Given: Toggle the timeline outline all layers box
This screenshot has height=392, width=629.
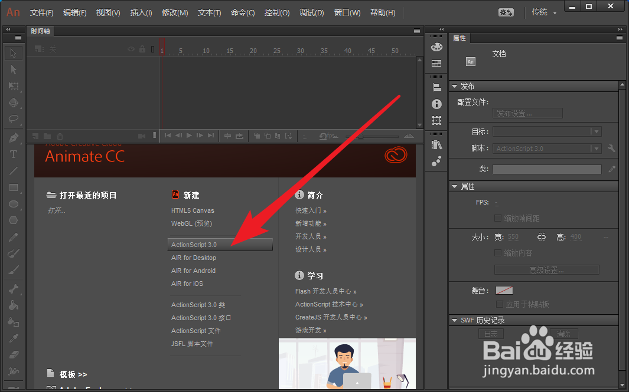Looking at the screenshot, I should pyautogui.click(x=152, y=50).
